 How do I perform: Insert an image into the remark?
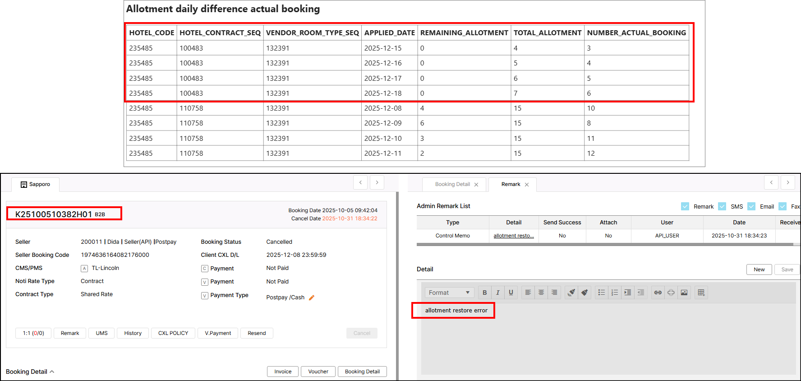(684, 293)
